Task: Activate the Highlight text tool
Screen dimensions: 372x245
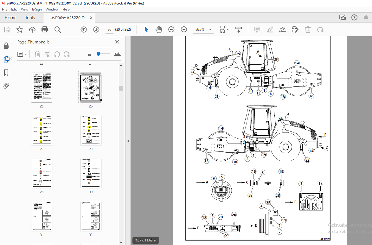Action: pyautogui.click(x=270, y=29)
